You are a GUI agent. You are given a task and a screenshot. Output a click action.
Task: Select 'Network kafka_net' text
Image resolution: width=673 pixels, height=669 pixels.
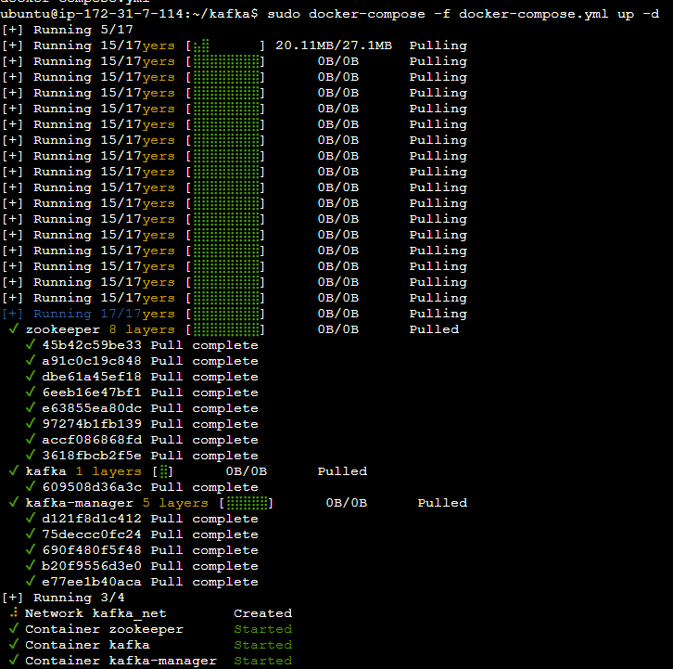pos(95,613)
